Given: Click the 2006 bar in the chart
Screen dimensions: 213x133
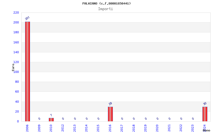Looking at the screenshot, I should (27, 71).
